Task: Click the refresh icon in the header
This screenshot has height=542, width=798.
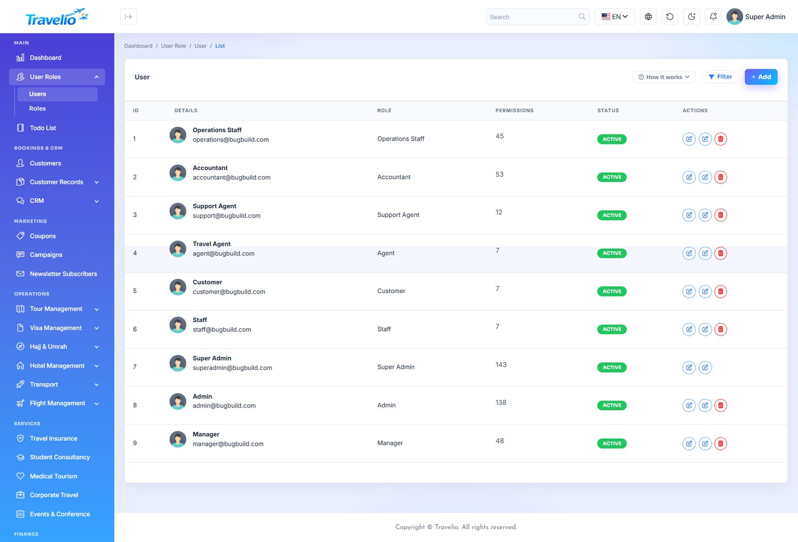Action: click(670, 16)
